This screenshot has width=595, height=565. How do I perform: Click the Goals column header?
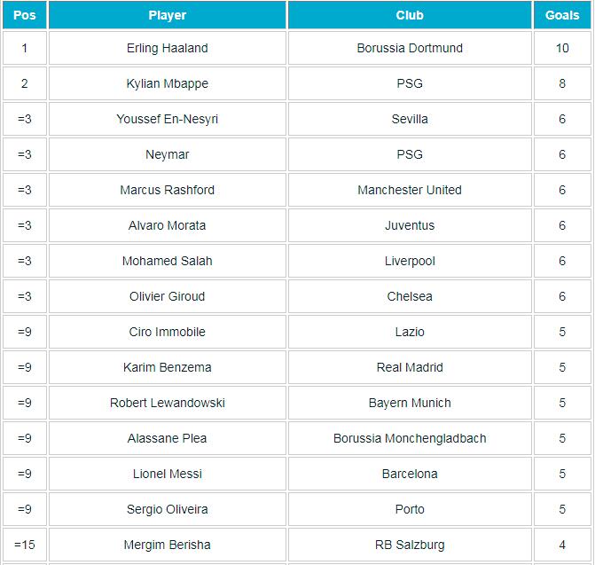[x=562, y=15]
